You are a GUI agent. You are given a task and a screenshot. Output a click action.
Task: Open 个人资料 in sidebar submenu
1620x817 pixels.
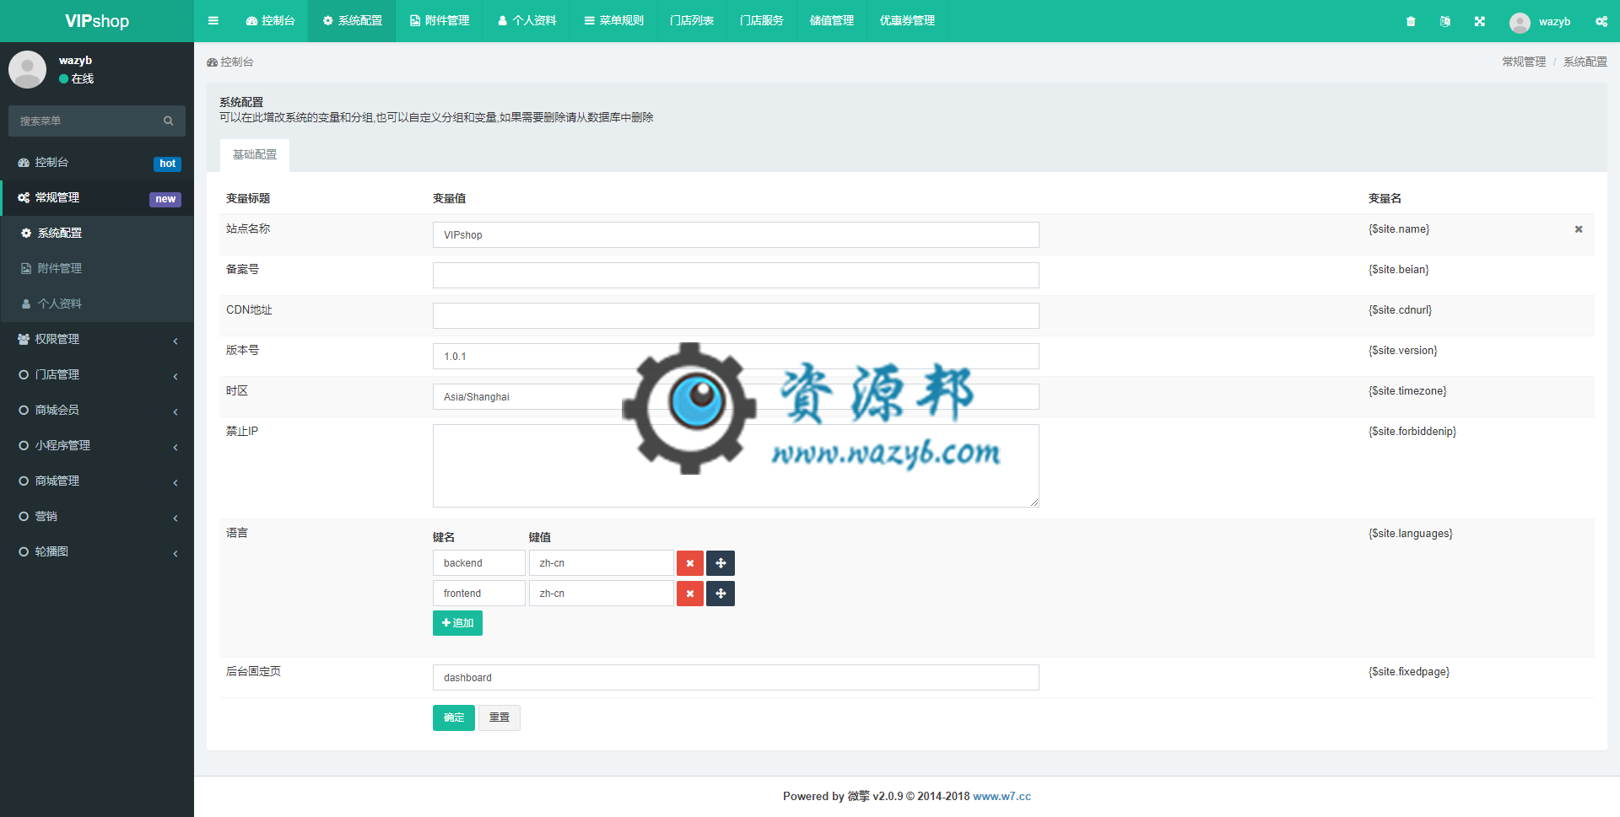[97, 304]
